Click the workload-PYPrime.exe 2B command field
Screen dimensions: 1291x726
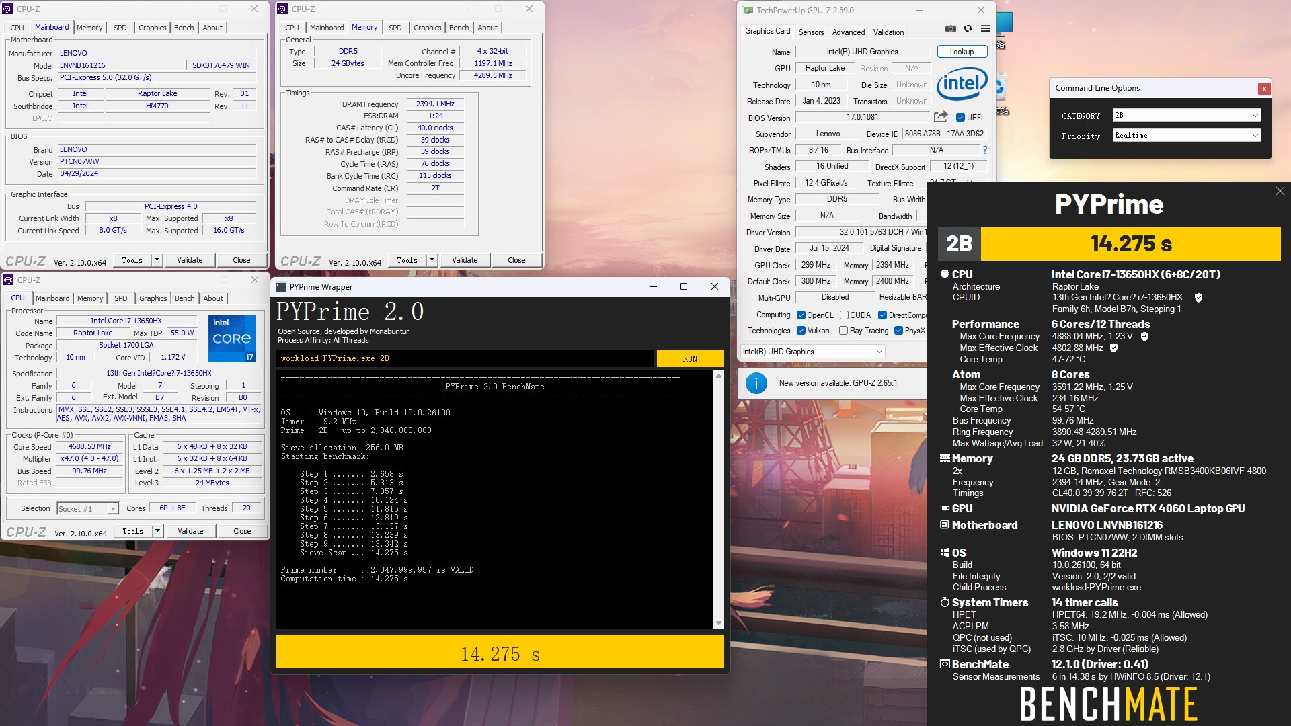pos(465,359)
